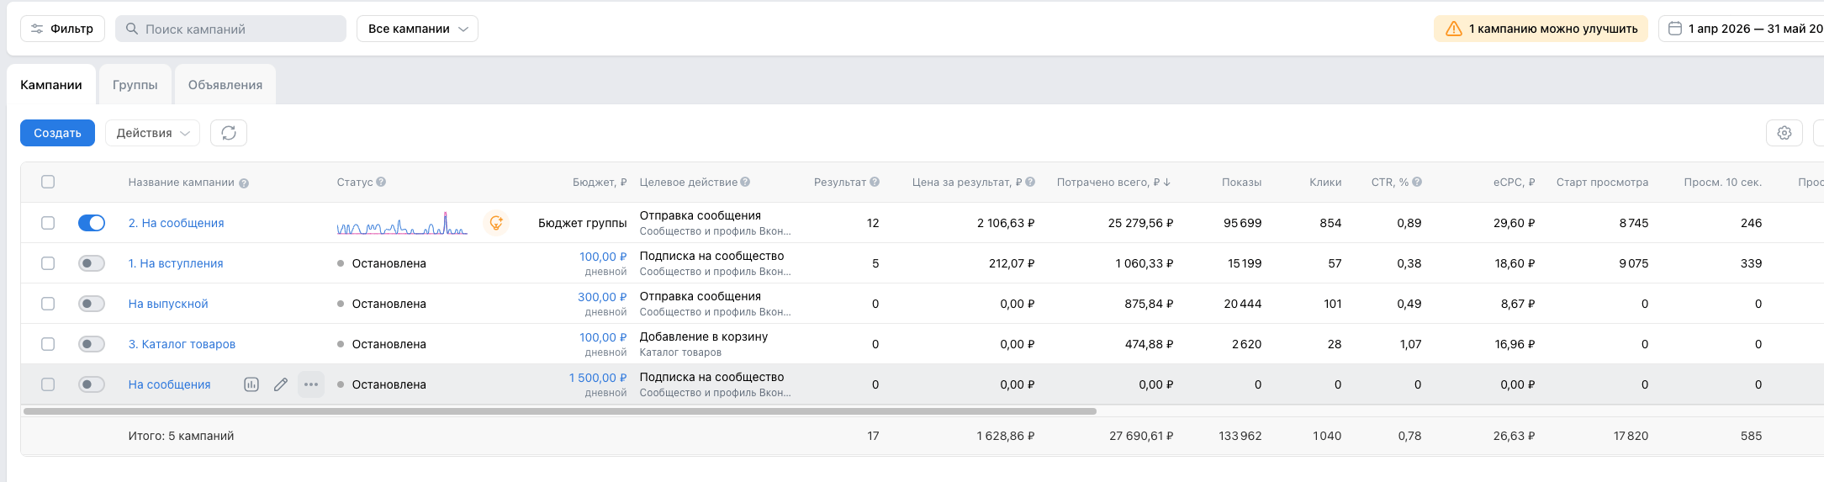Image resolution: width=1824 pixels, height=482 pixels.
Task: Open campaign link 1. На вступления
Action: click(x=176, y=263)
